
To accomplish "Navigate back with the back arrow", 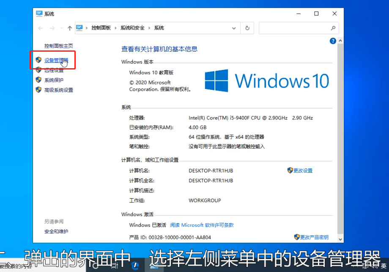I will tap(41, 28).
